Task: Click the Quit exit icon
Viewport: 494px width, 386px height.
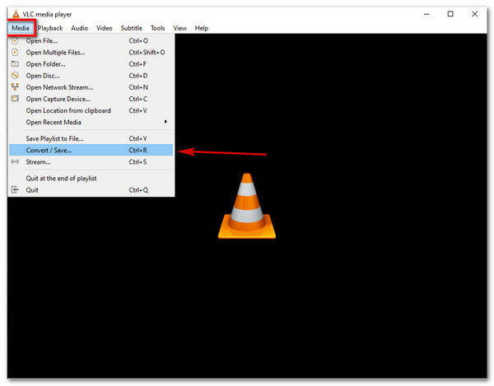Action: 15,189
